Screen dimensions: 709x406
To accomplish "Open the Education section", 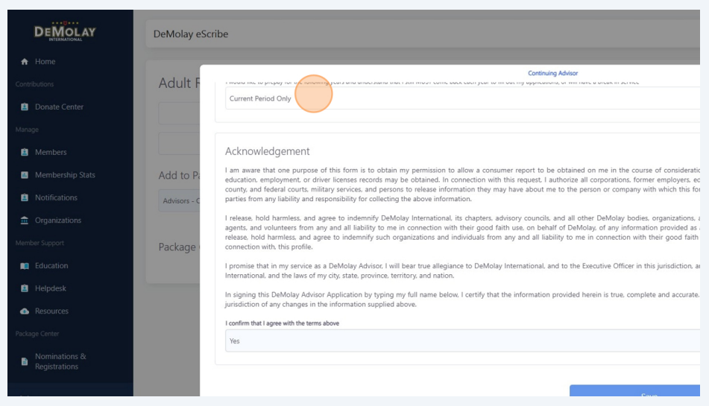I will 51,265.
